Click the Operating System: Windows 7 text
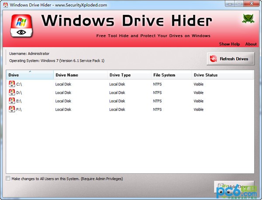262x200 pixels. point(57,61)
